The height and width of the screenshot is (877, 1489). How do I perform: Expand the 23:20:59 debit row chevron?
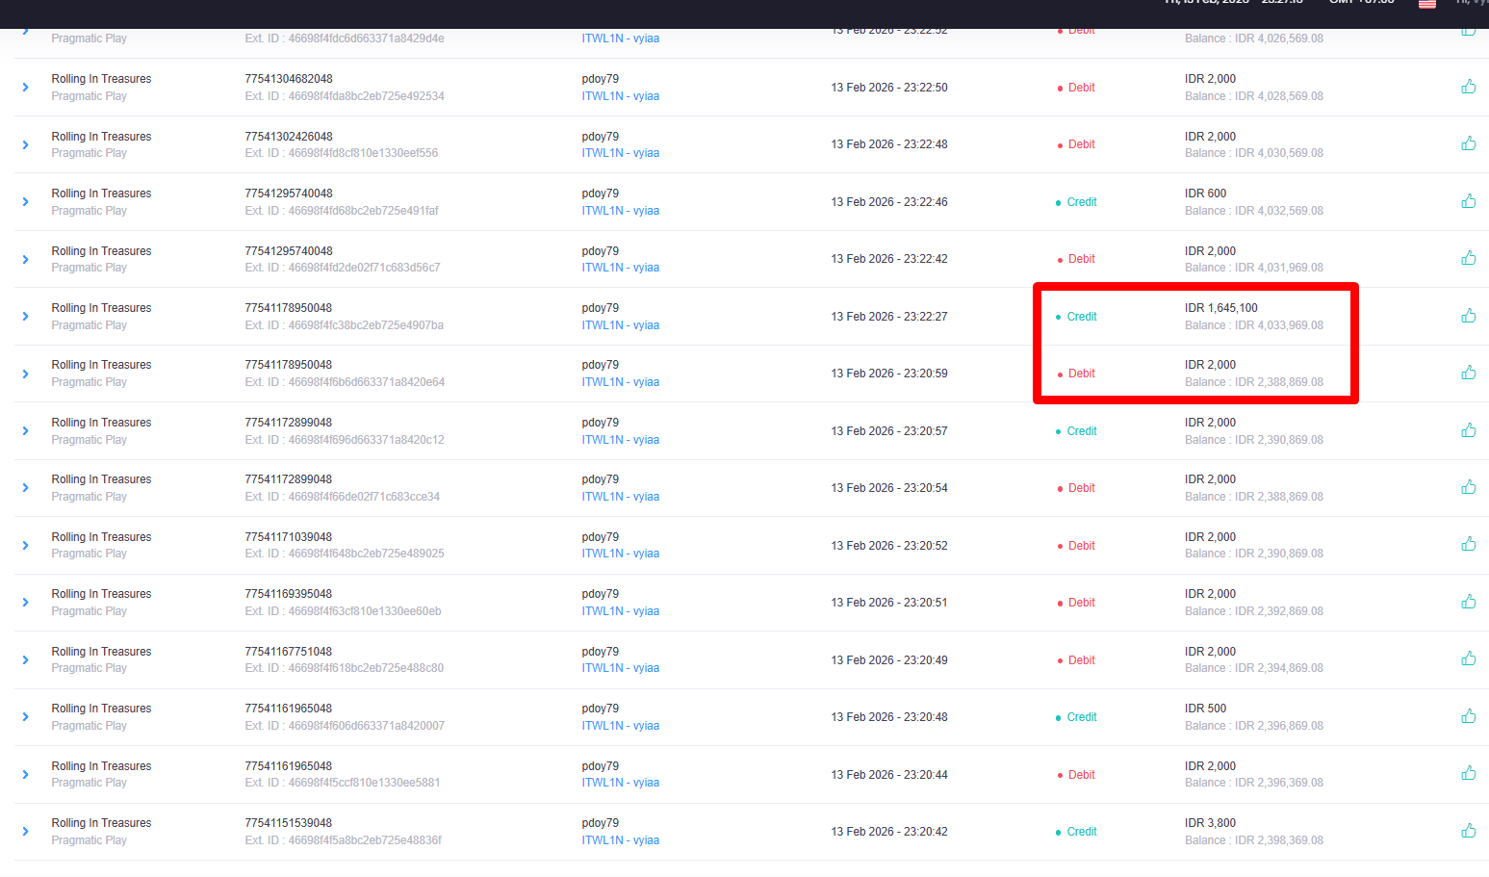(25, 374)
